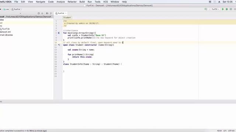Open the Analyze menu
This screenshot has height=132, width=236.
(60, 2)
